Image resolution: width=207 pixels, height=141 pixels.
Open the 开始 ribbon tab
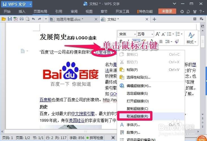point(7,12)
